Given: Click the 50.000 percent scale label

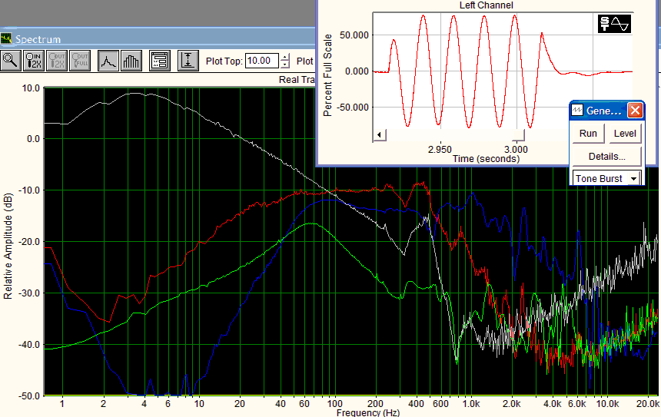Looking at the screenshot, I should click(x=354, y=35).
